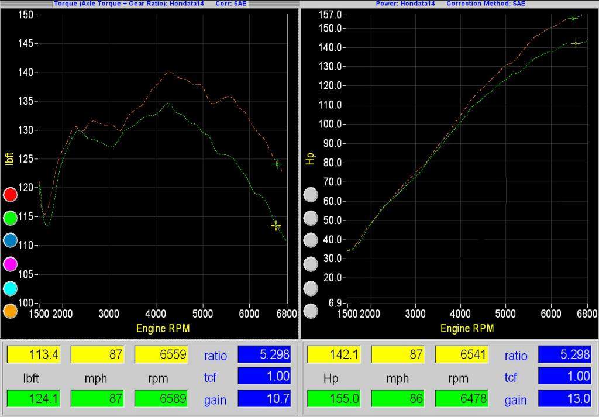Click the bottommost gray circle on power graph
Viewport: 599px width, 417px height.
[x=311, y=311]
